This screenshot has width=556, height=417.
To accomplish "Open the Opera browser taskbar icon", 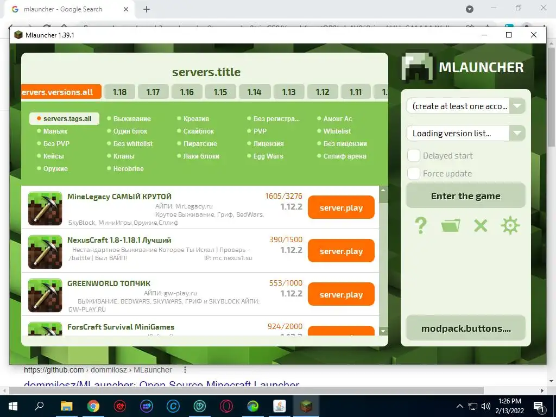I will point(226,406).
